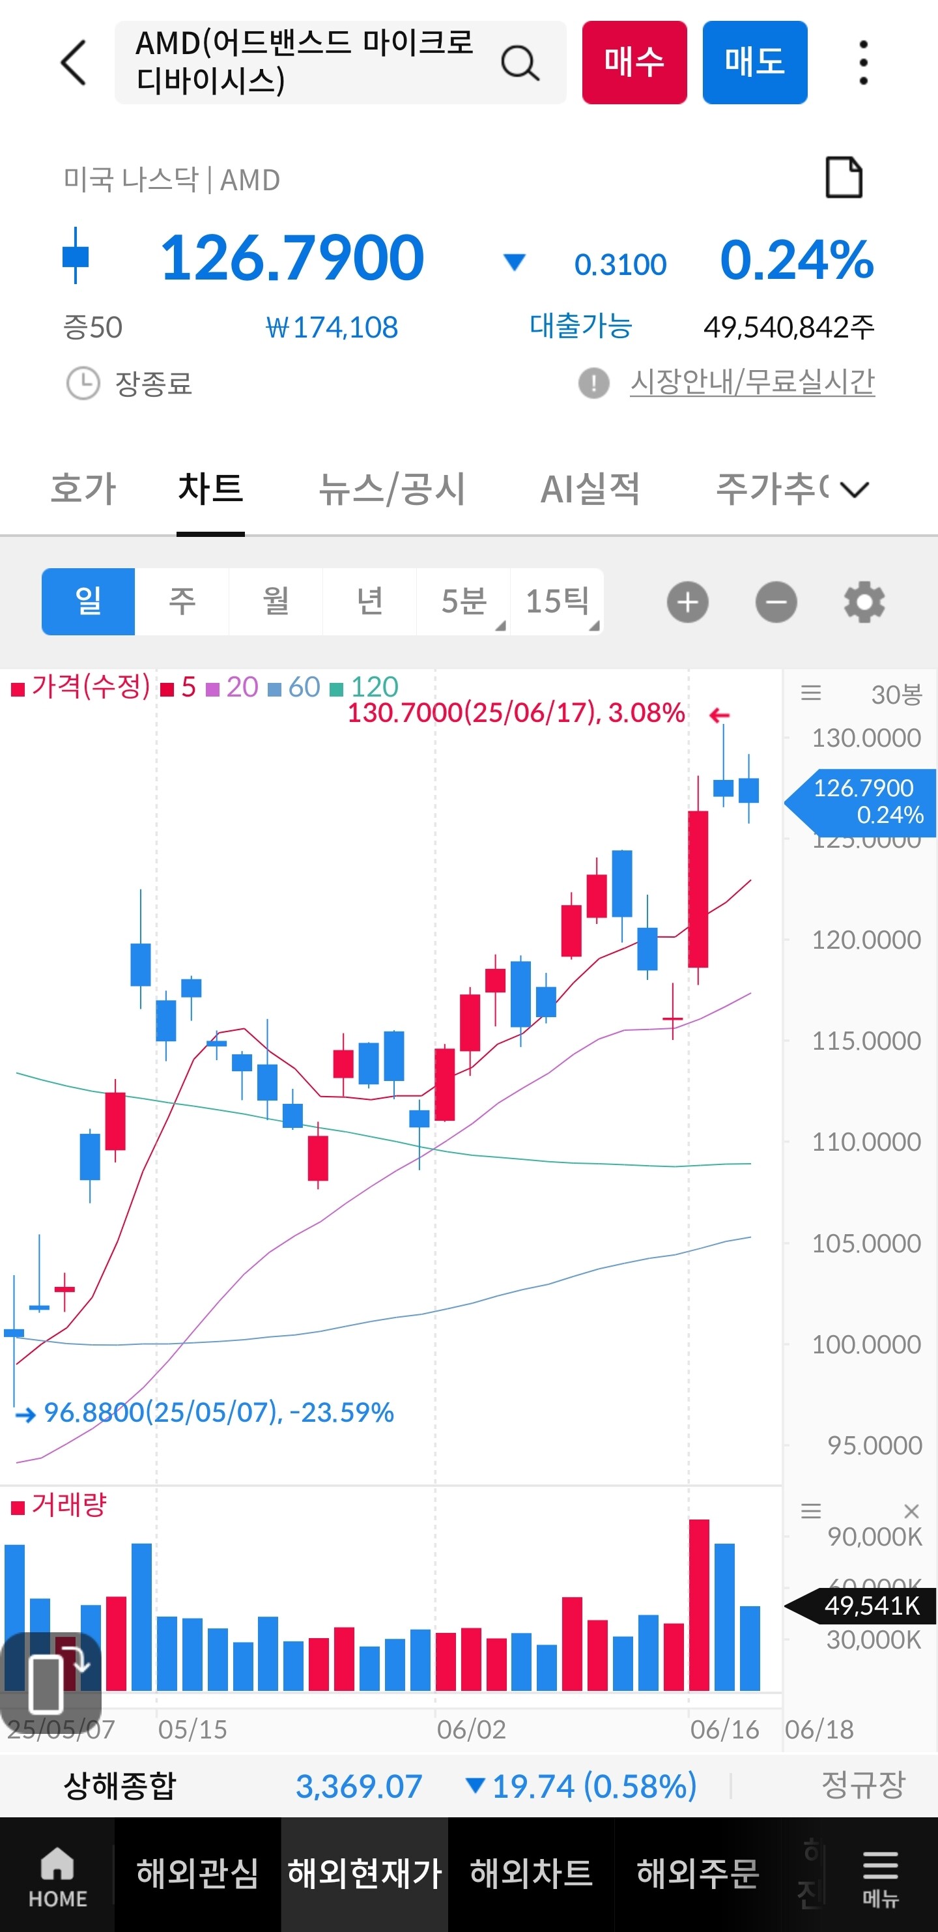Open the 30봉 candle count selector
Viewport: 938px width, 1932px height.
tap(896, 695)
